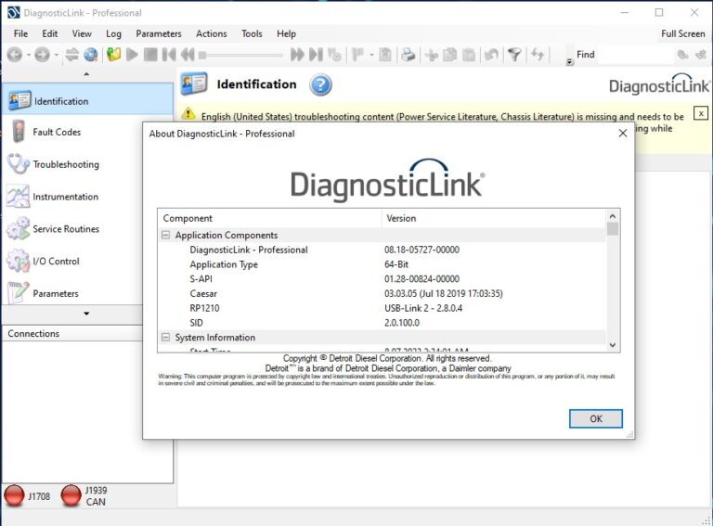Viewport: 713px width, 526px height.
Task: Click the sidebar scroll-up arrow
Action: coord(86,74)
